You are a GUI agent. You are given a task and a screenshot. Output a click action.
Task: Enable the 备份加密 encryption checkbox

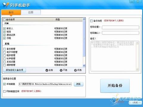(x=91, y=21)
